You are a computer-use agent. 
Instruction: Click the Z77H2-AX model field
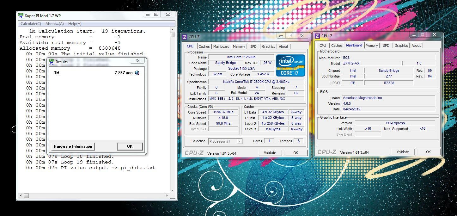372,64
